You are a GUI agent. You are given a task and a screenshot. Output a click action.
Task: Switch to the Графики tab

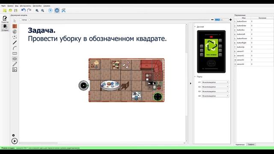[x=251, y=145]
